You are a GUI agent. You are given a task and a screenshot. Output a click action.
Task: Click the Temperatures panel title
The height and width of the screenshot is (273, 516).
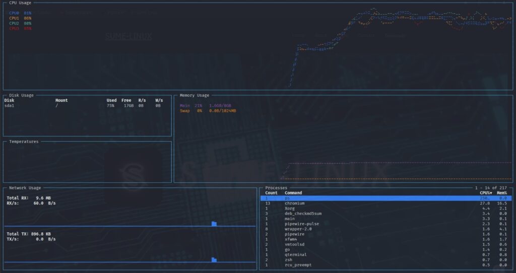pos(24,142)
